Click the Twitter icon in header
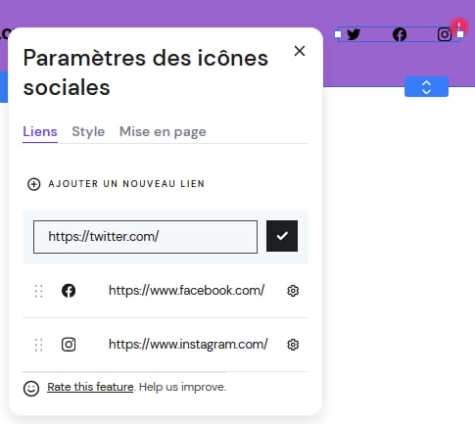Viewport: 475px width, 424px height. [354, 34]
